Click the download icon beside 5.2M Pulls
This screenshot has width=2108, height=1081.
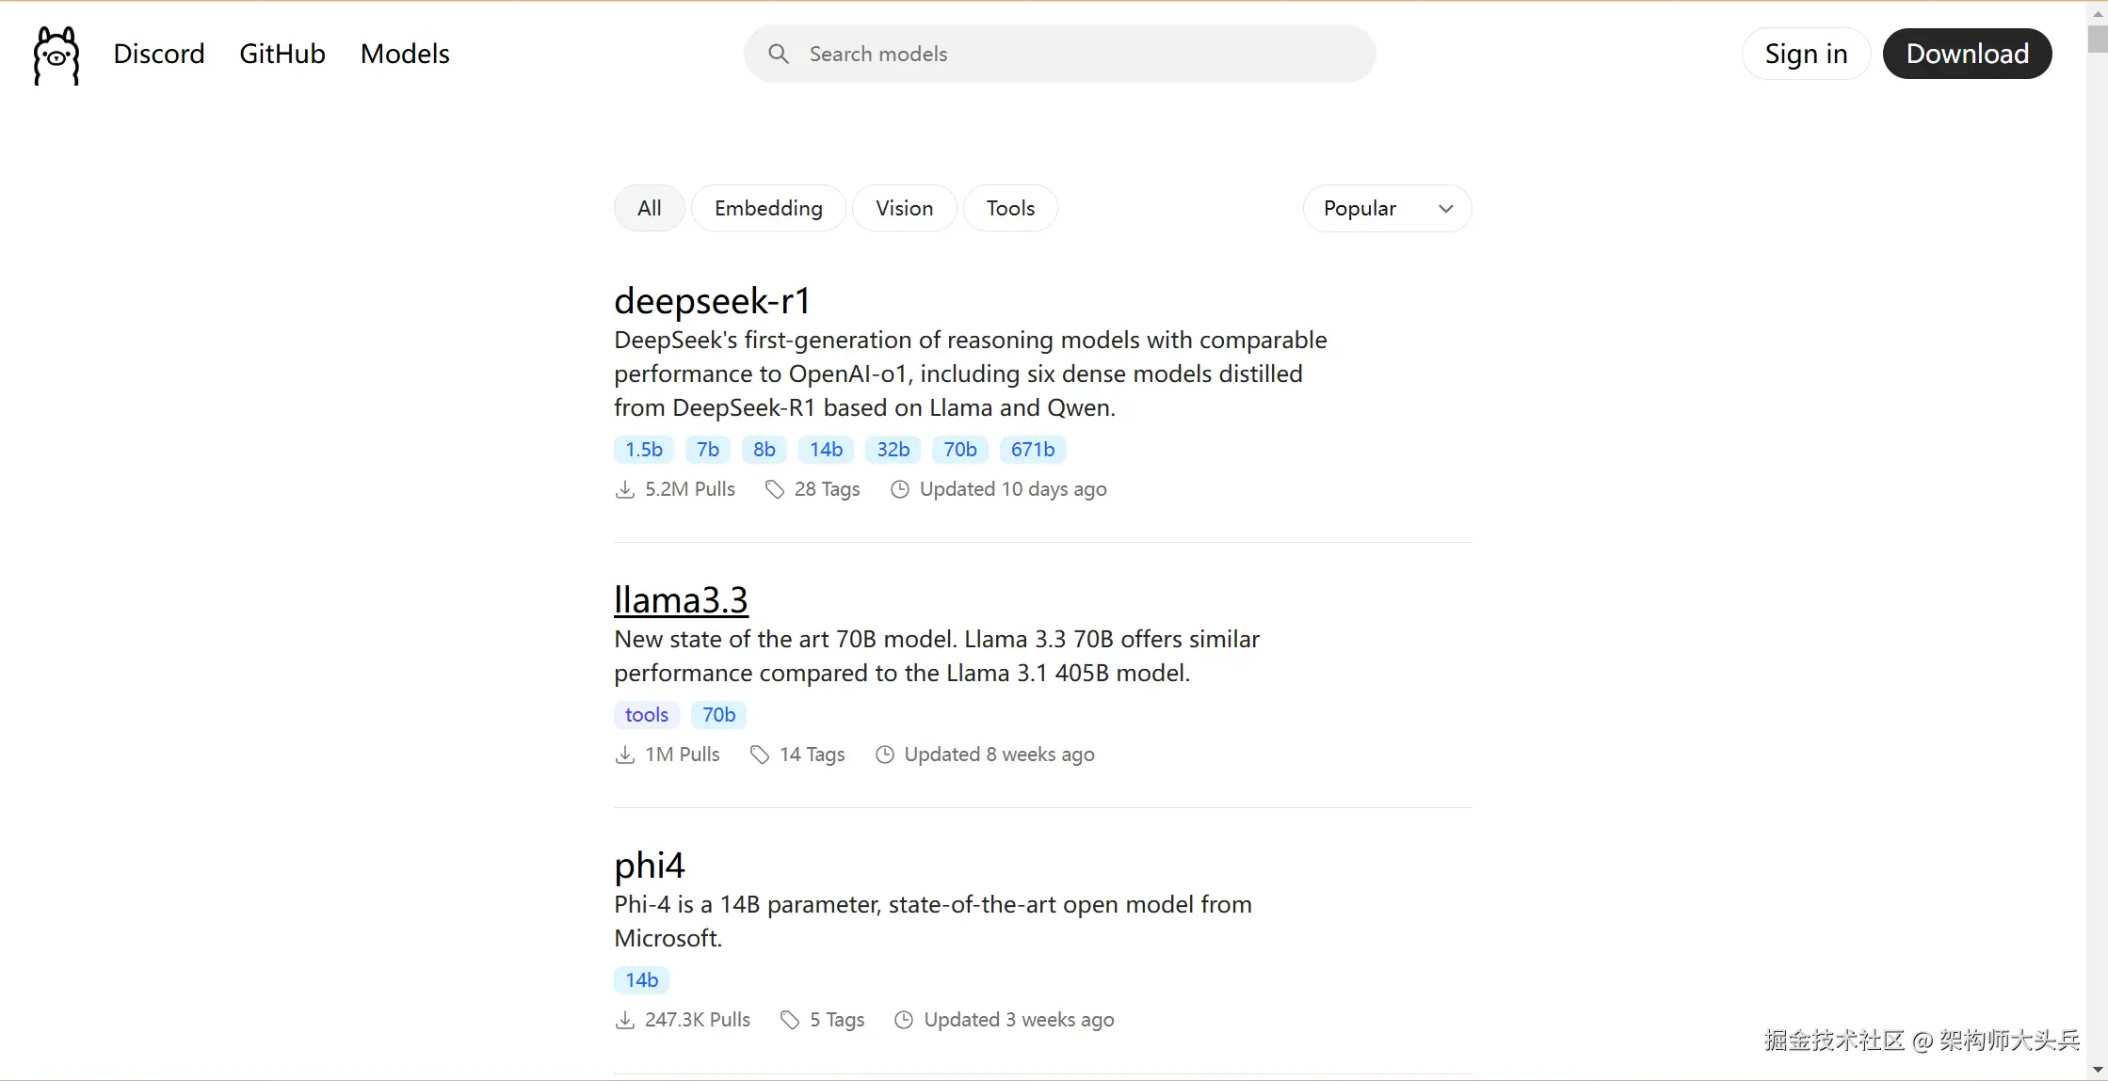click(624, 489)
